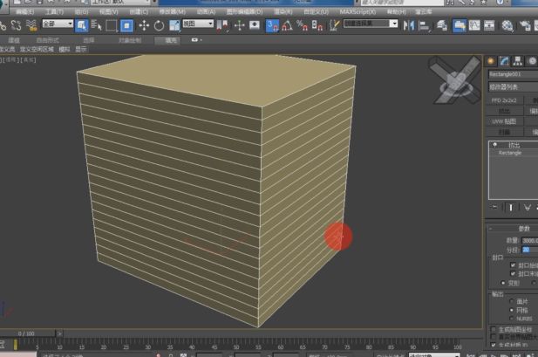Open the 帮助(H) help menu
The image size is (538, 357).
click(395, 11)
